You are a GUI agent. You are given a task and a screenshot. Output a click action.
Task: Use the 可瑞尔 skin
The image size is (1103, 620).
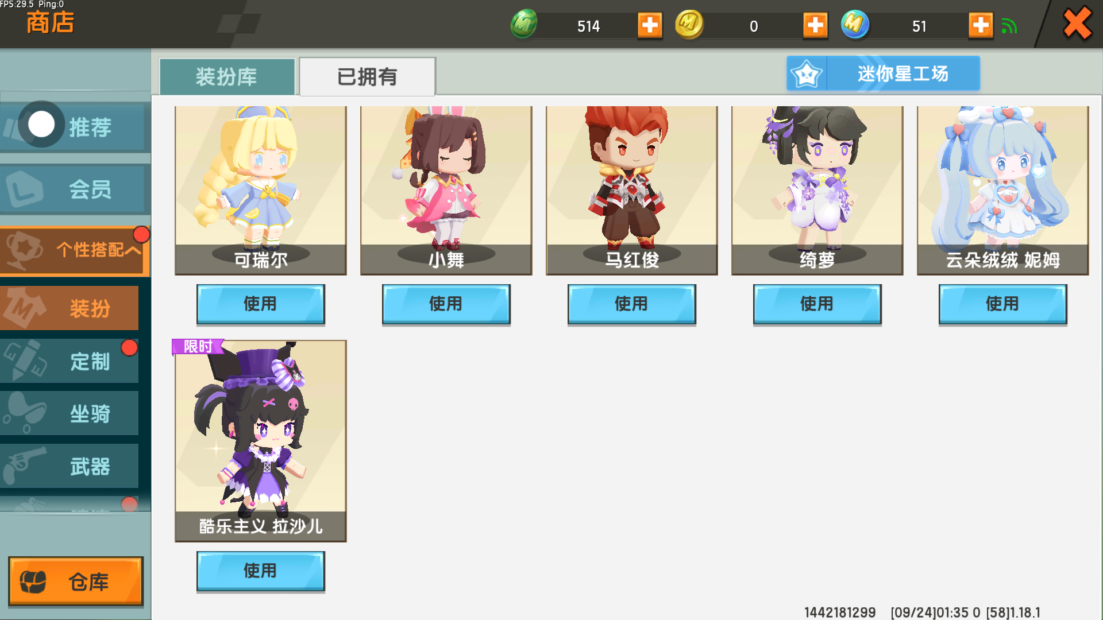click(260, 304)
